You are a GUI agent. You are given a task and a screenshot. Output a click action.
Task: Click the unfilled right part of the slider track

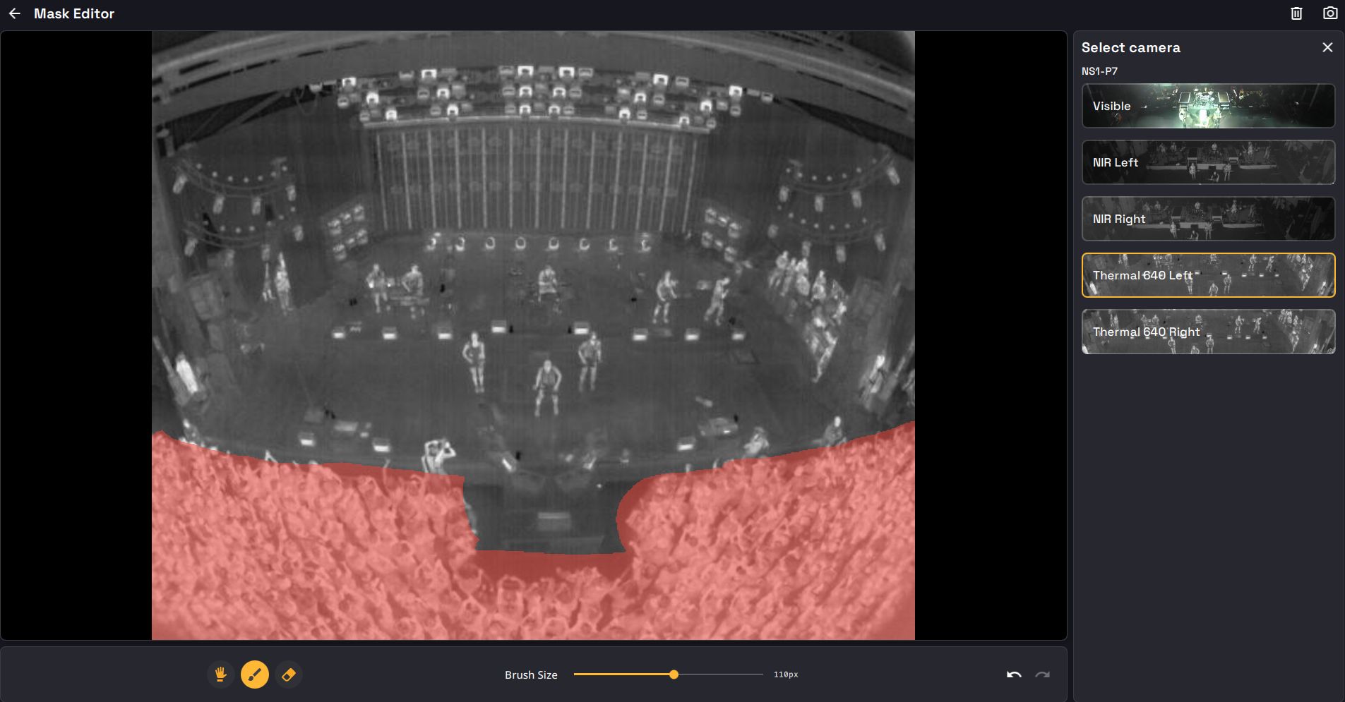720,674
